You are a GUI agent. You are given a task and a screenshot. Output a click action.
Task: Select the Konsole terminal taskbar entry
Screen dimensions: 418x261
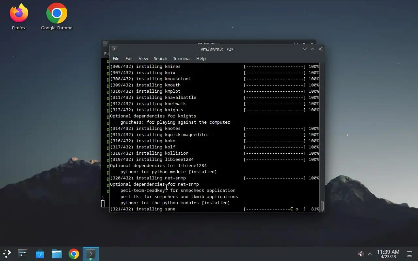pyautogui.click(x=90, y=254)
